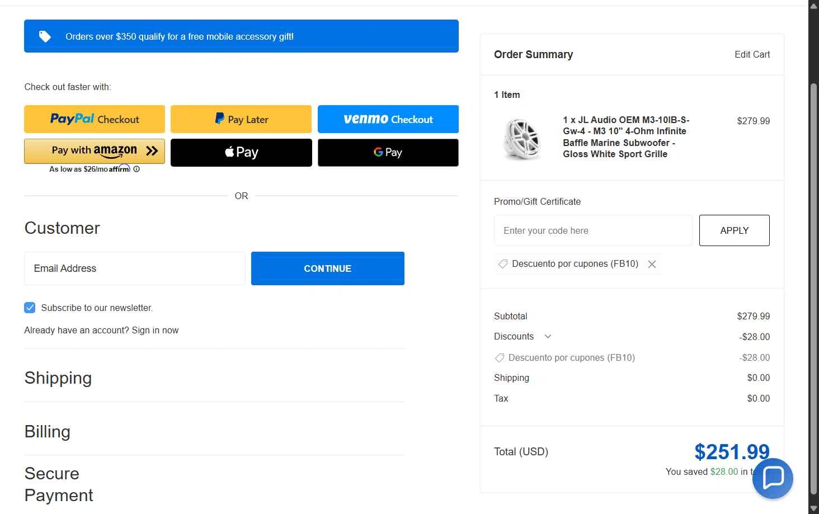Select the Venmo Checkout button
This screenshot has height=514, width=819.
click(x=388, y=119)
